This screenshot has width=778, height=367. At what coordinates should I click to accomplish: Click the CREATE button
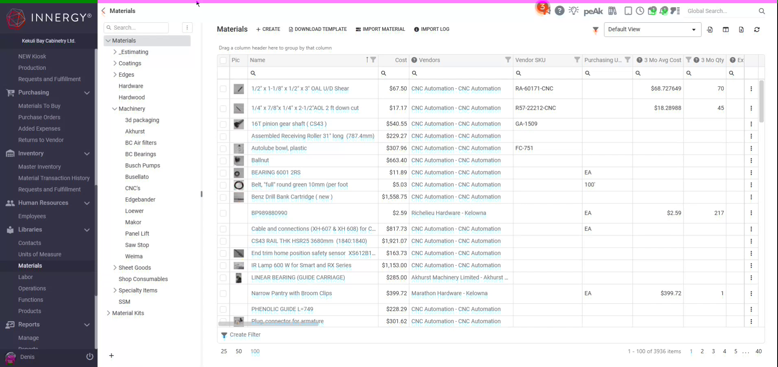pyautogui.click(x=268, y=29)
